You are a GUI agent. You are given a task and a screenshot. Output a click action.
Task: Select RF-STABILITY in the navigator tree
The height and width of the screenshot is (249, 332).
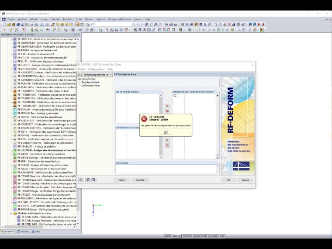click(36, 146)
